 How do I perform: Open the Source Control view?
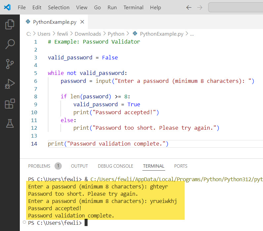[x=10, y=64]
